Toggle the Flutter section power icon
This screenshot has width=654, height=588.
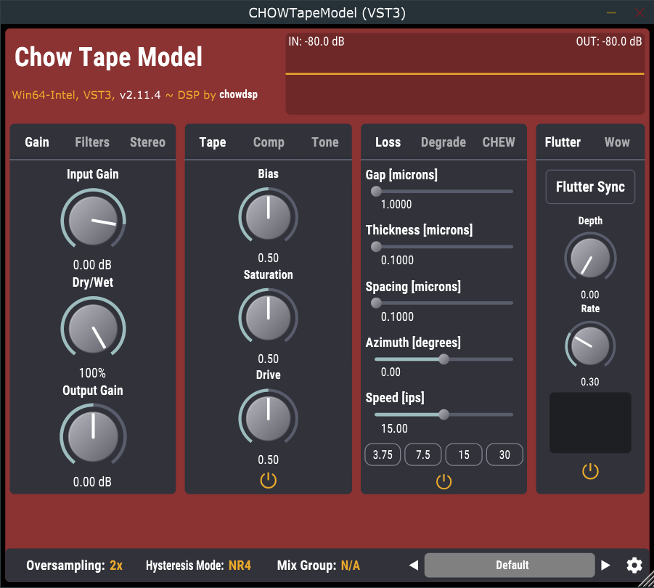[x=590, y=471]
